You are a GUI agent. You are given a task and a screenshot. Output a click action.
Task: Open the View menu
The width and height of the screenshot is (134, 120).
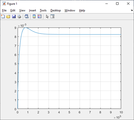[22, 10]
